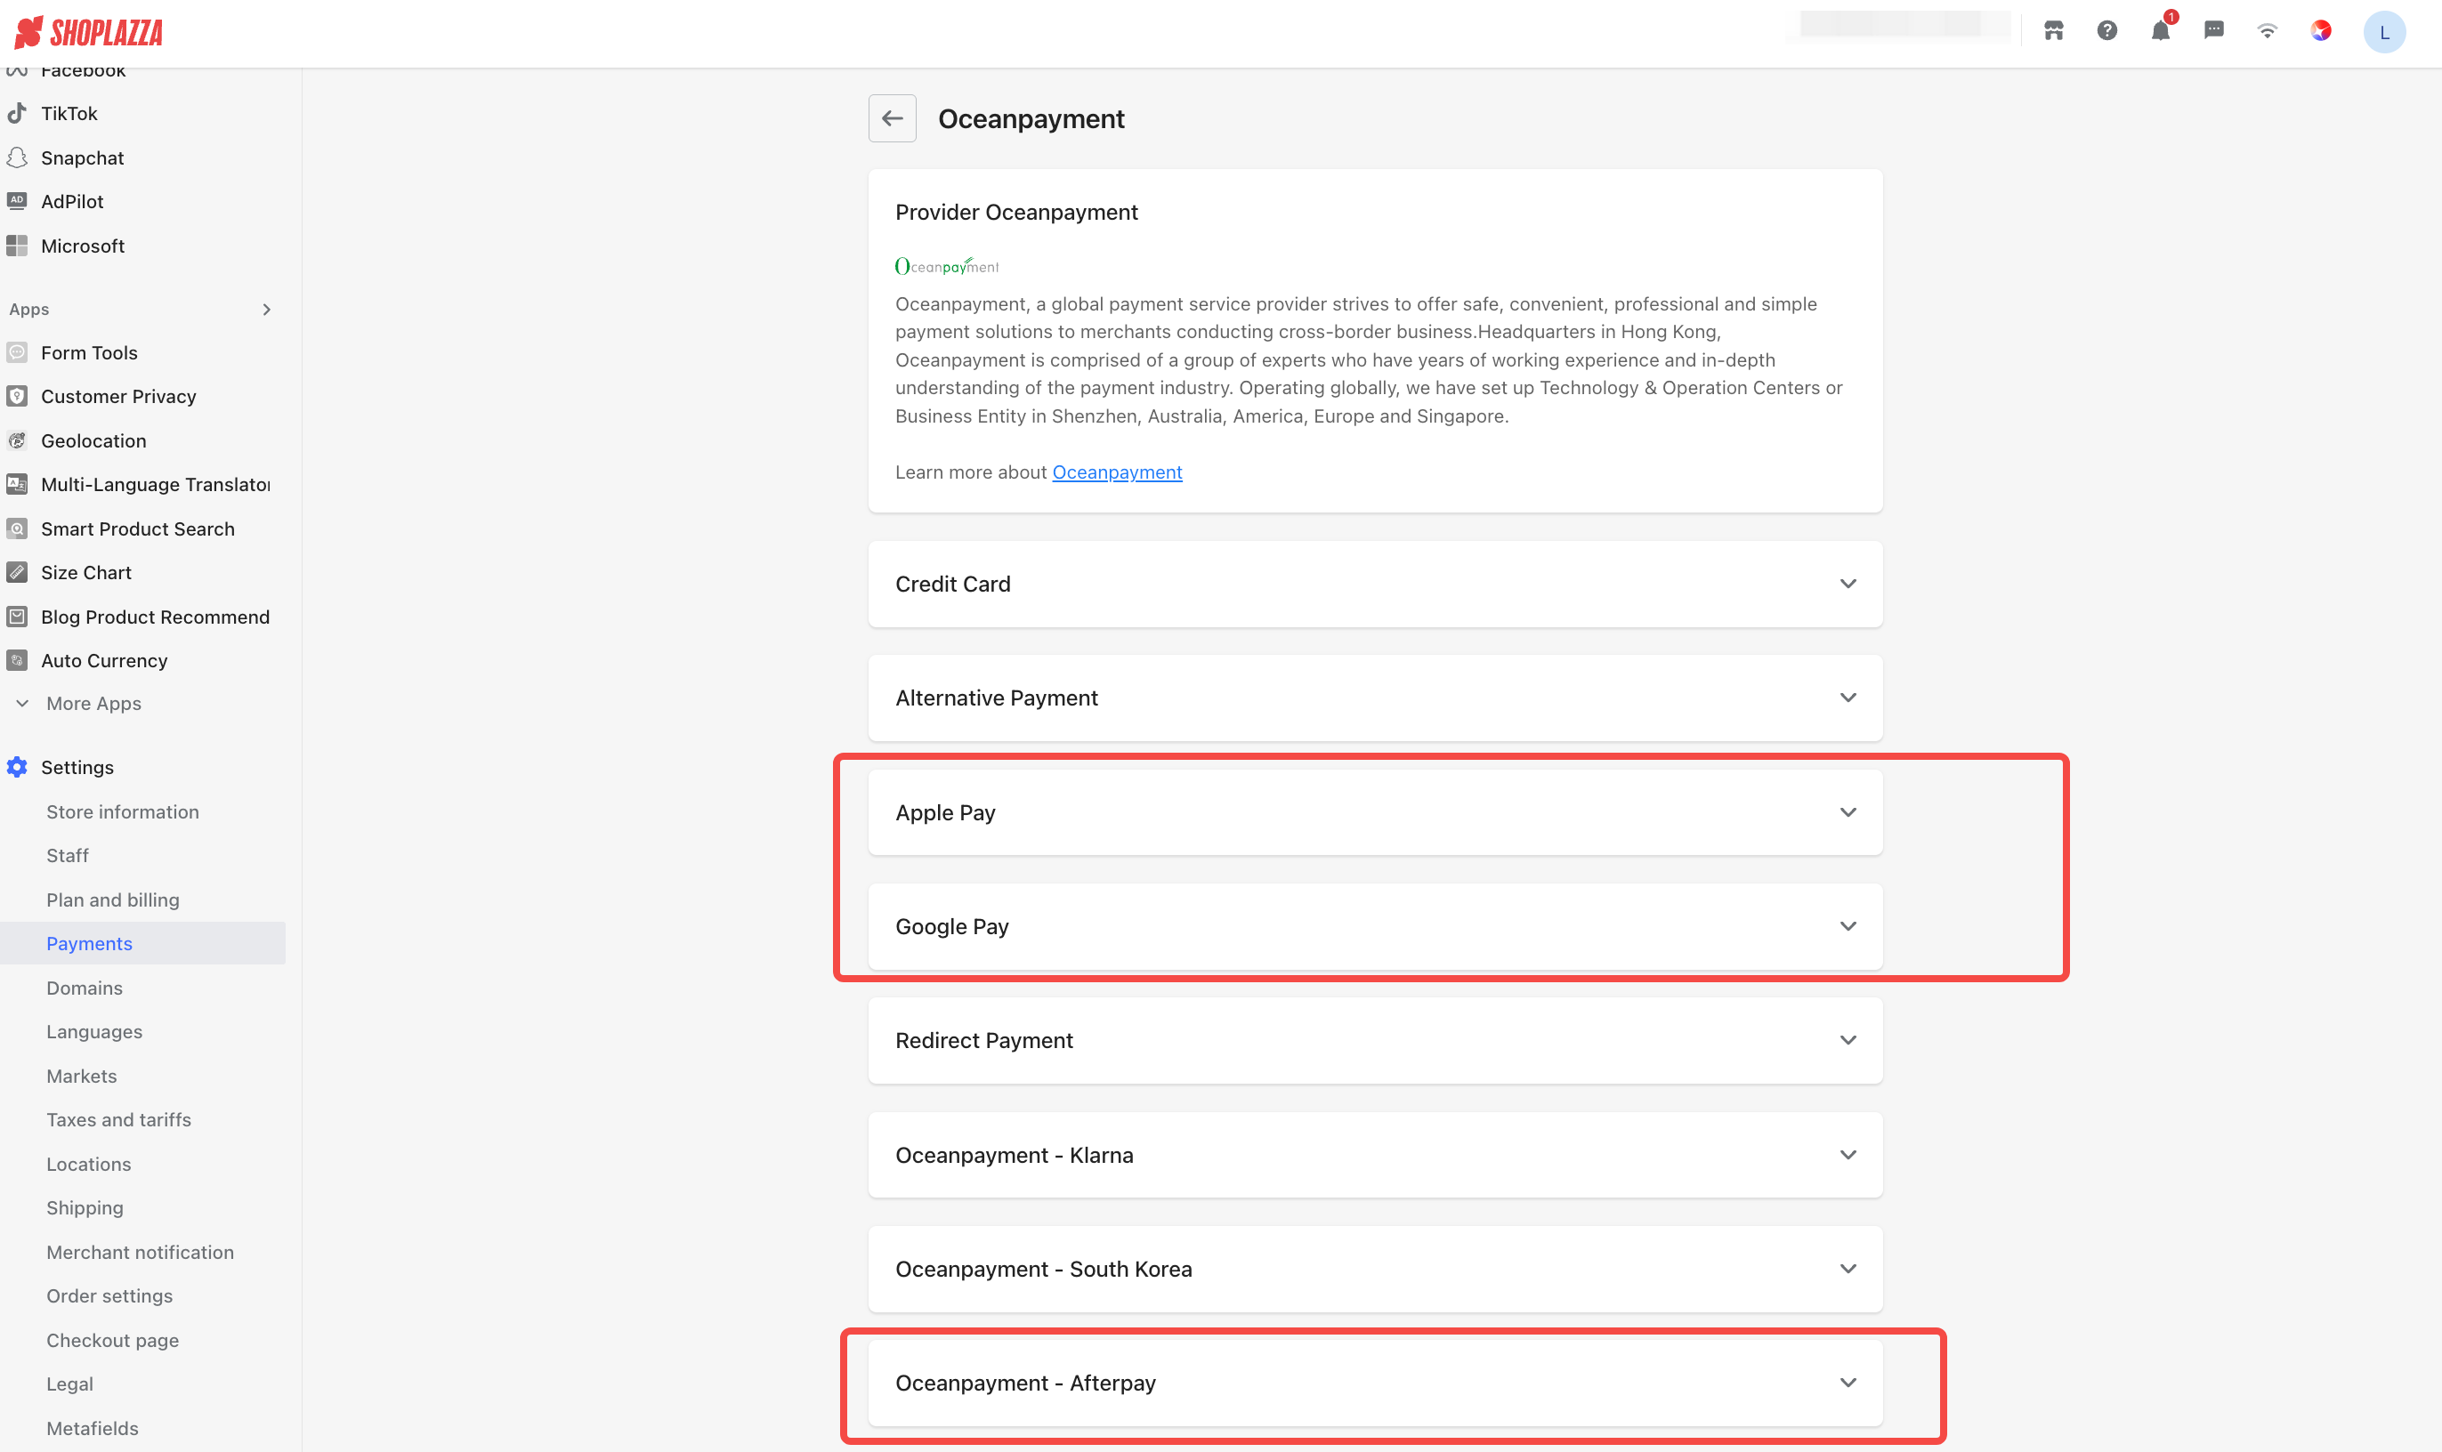
Task: Click the Form Tools app icon
Action: coord(17,352)
